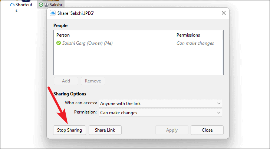270x149 pixels.
Task: Open the Permission dropdown
Action: pos(161,113)
